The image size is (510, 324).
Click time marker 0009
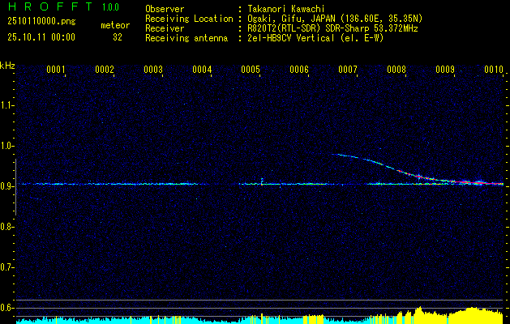445,70
